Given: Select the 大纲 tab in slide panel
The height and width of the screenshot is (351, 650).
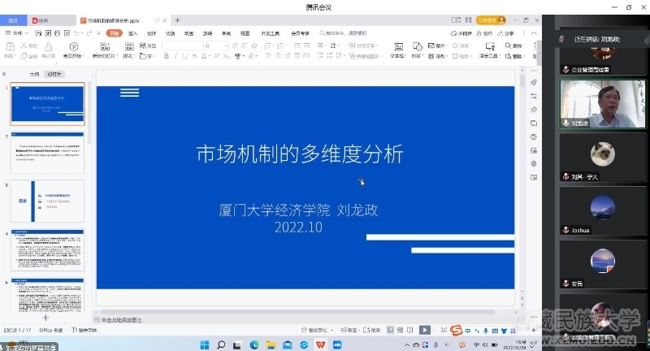Looking at the screenshot, I should click(34, 74).
